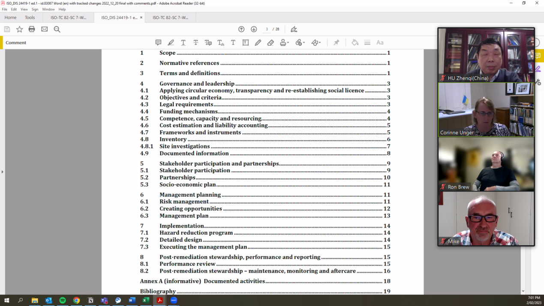Go to the previous page arrow
Image resolution: width=544 pixels, height=306 pixels.
(241, 29)
